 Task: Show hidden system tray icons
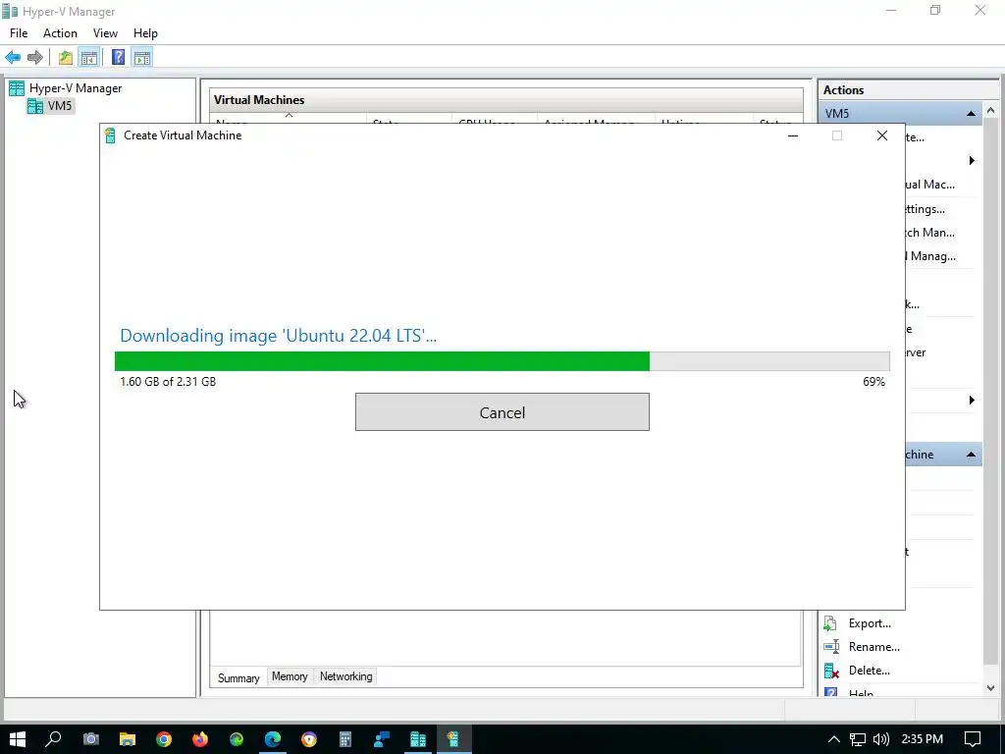[x=833, y=739]
